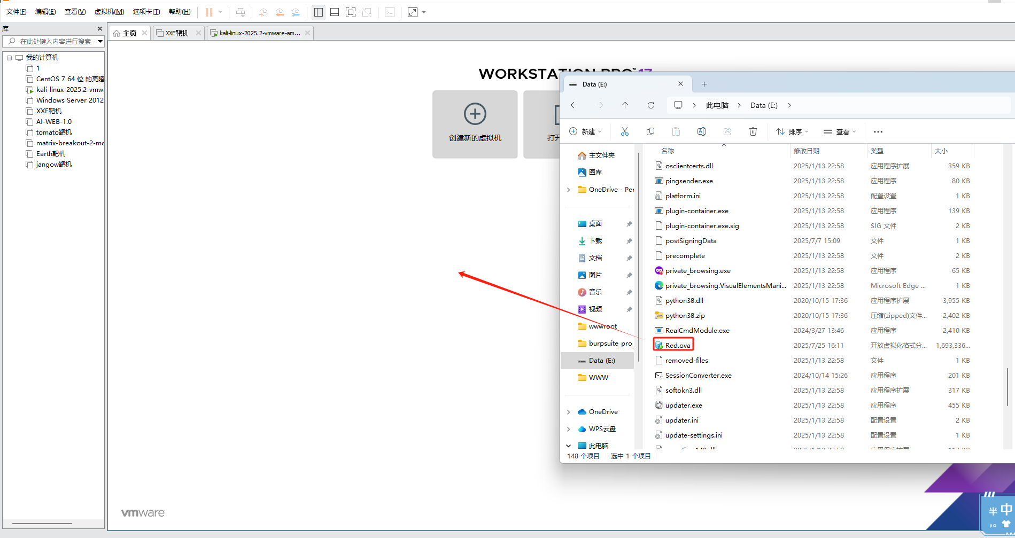Screen dimensions: 1015x538
Task: Open the stretch display dropdown arrow
Action: [424, 12]
